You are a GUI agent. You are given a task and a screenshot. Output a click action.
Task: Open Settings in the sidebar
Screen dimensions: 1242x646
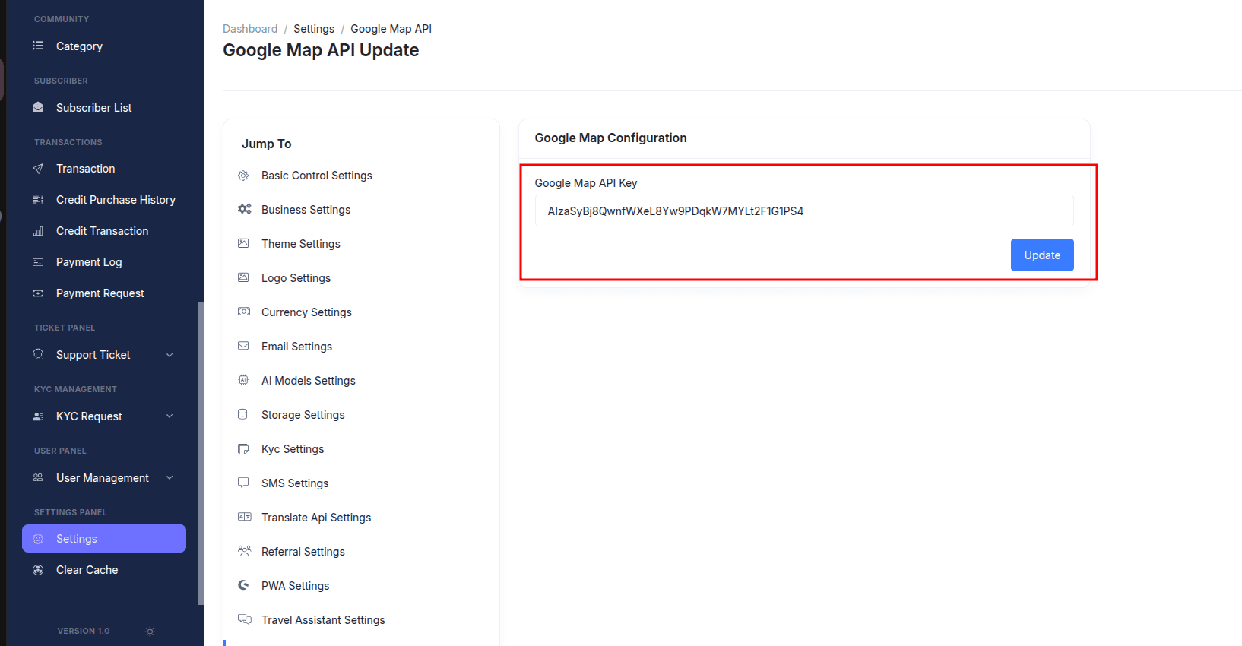pyautogui.click(x=104, y=539)
